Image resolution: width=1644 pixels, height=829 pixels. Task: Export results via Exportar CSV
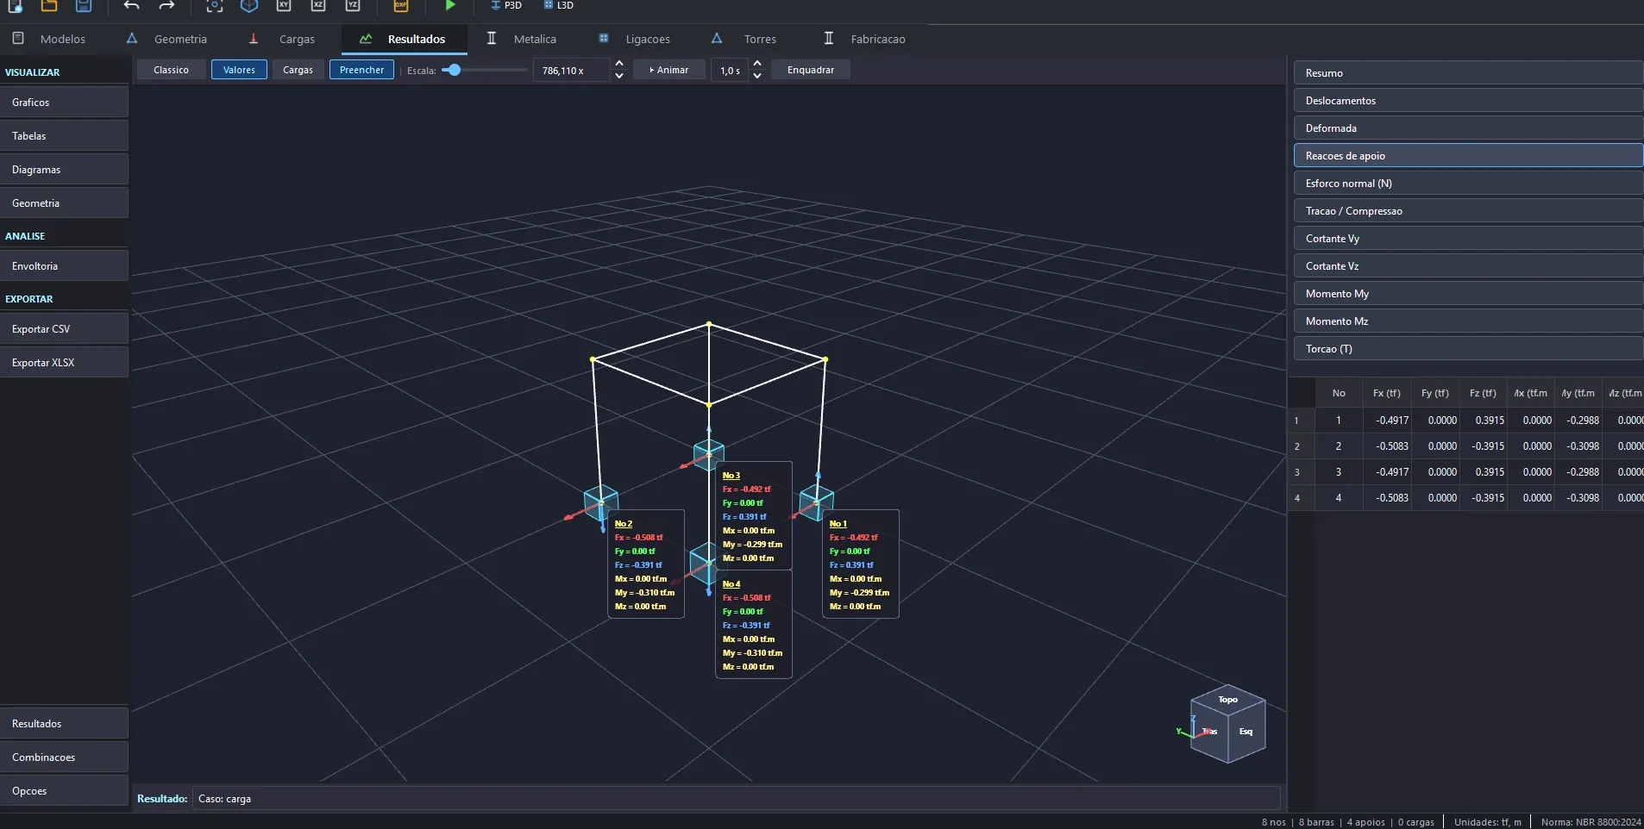click(x=65, y=329)
